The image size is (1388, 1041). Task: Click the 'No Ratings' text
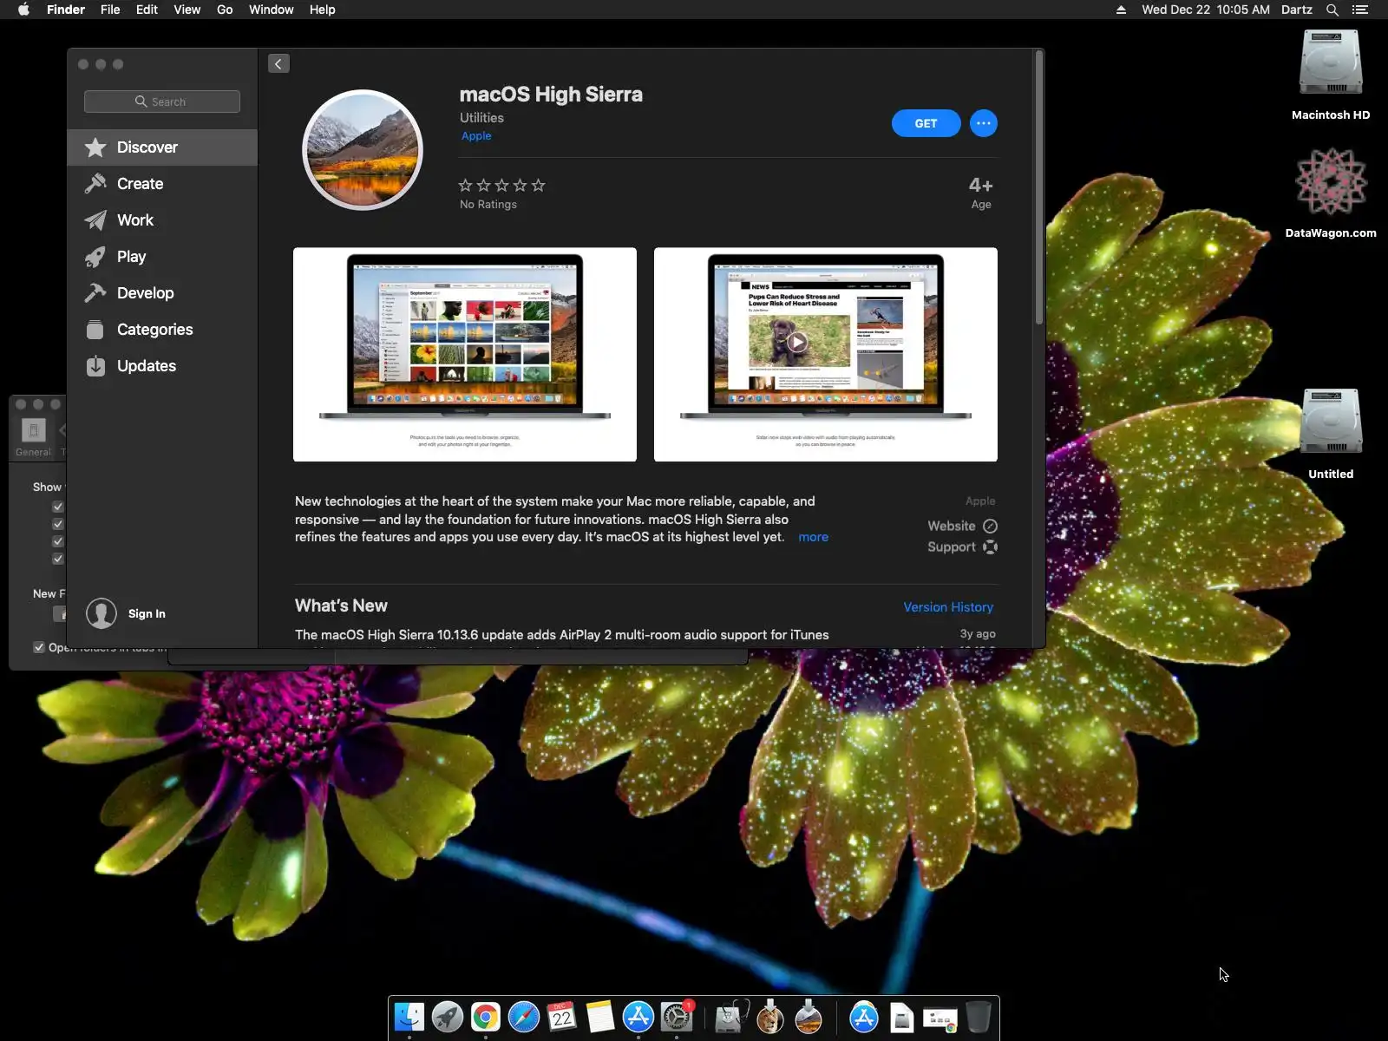[488, 205]
